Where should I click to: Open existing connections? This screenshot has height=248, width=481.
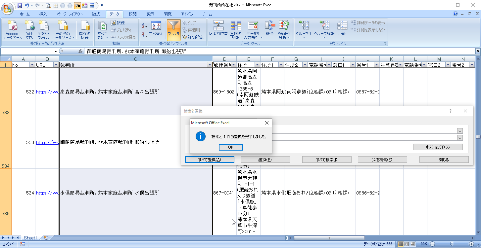click(x=85, y=30)
